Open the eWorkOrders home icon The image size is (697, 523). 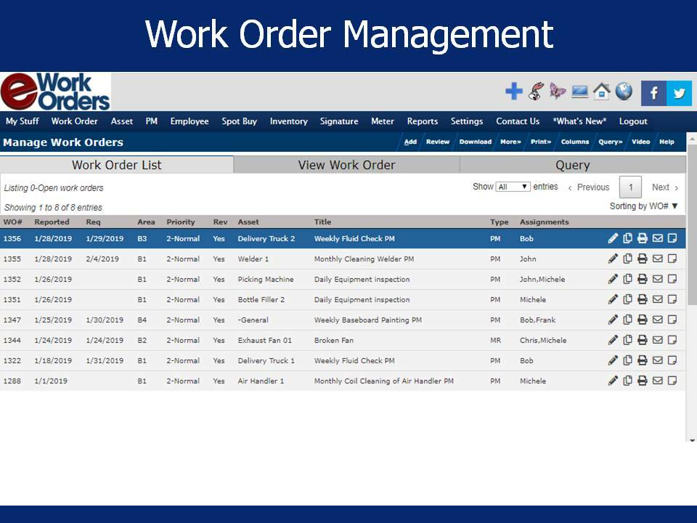(x=602, y=92)
